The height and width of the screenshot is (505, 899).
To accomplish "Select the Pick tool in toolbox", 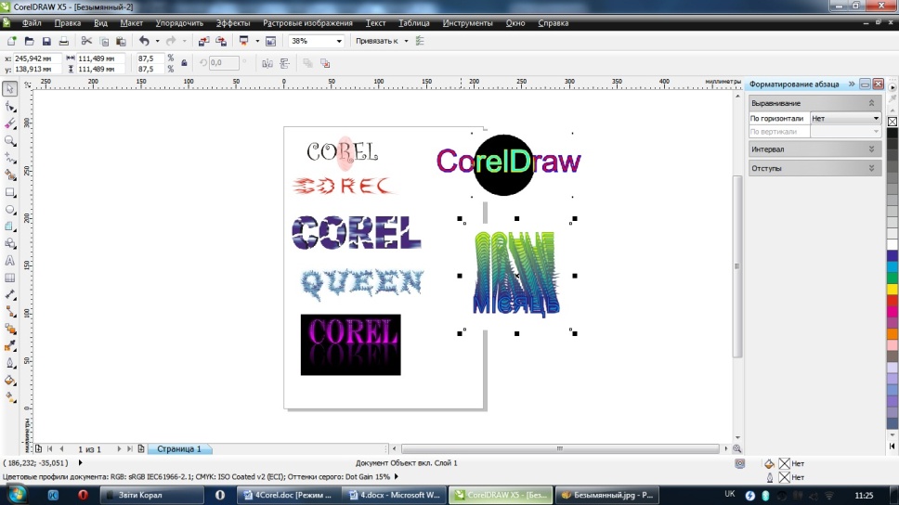I will pos(9,89).
